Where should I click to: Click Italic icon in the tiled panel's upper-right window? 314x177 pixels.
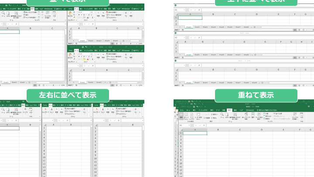tap(81, 15)
